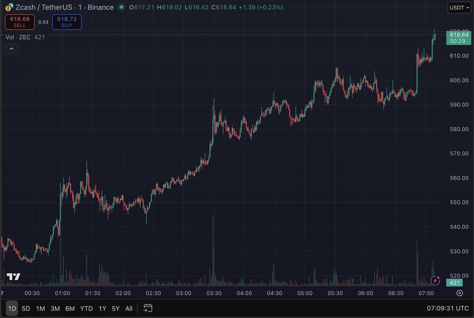Open the USDT currency dropdown
Viewport: 474px width, 318px height.
[x=459, y=8]
